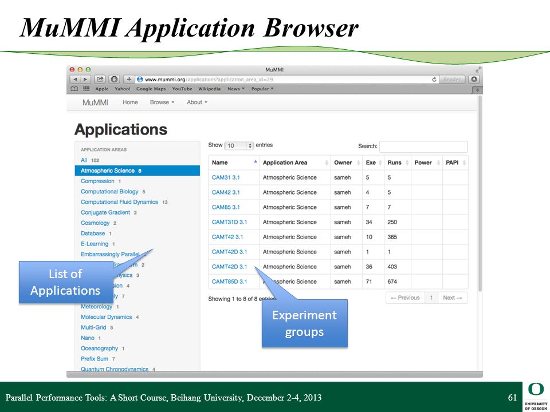Select the Molecular Dynamics area
Screen dimensions: 550x412
pyautogui.click(x=107, y=317)
